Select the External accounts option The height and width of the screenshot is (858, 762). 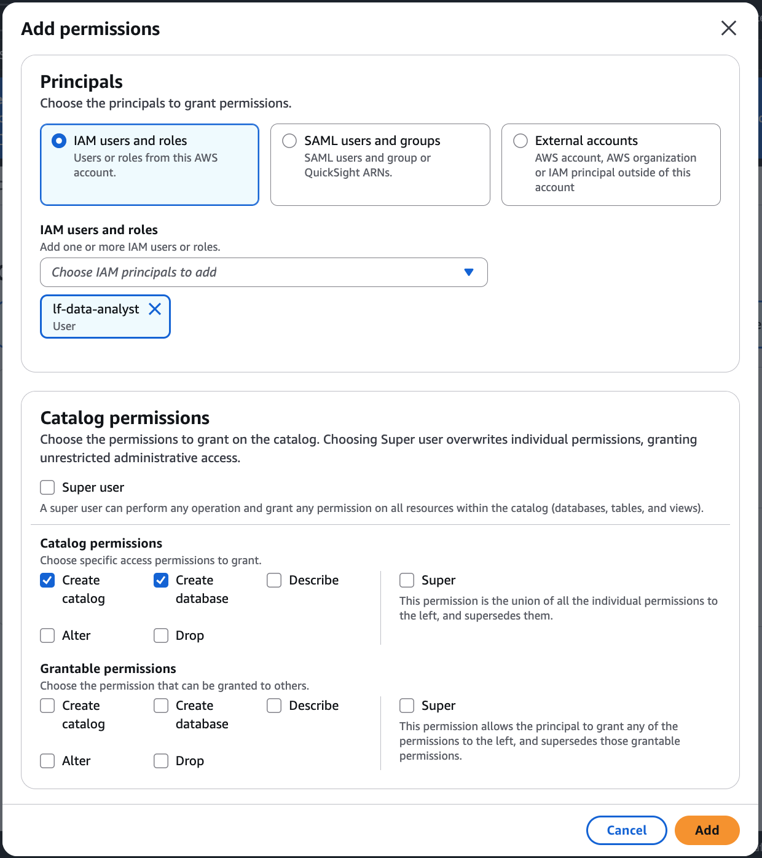click(520, 140)
